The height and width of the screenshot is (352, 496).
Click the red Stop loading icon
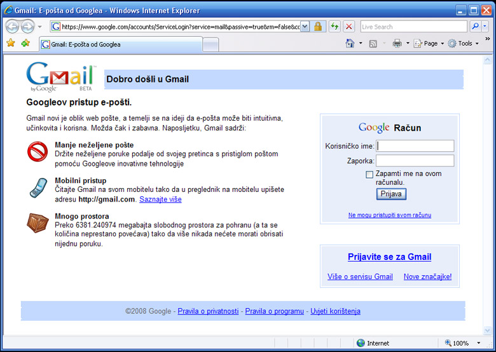349,27
